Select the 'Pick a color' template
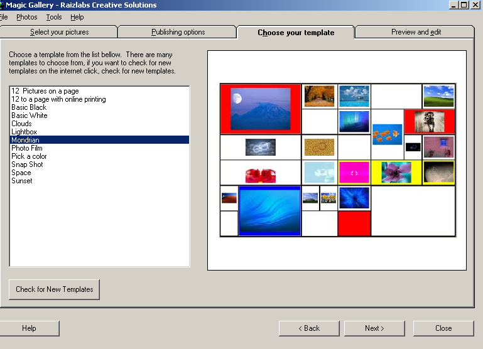This screenshot has height=349, width=483. pos(99,156)
